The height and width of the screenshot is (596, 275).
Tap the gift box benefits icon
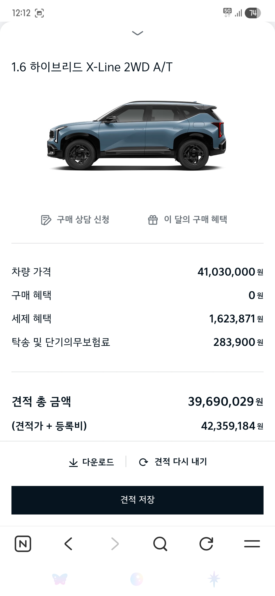(153, 220)
